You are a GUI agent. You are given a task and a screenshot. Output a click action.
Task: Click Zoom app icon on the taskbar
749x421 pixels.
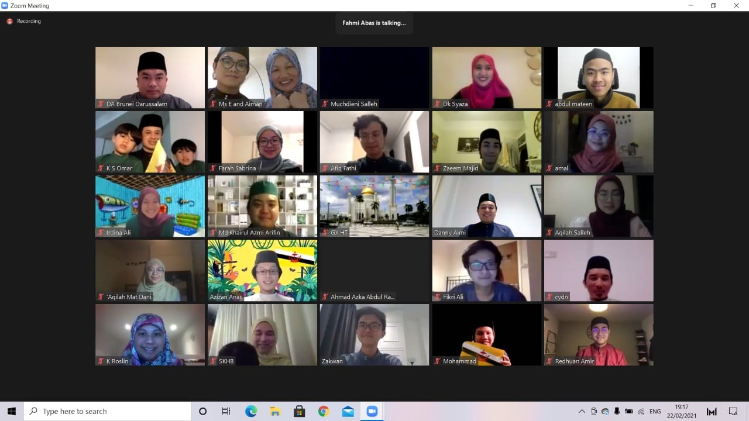tap(372, 412)
